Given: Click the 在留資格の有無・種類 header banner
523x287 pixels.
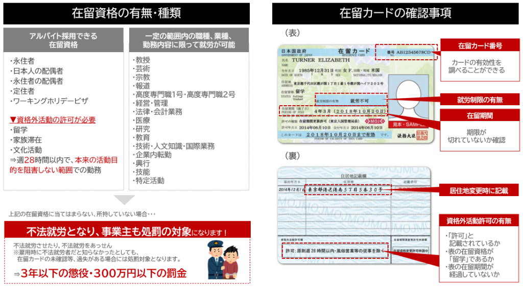Looking at the screenshot, I should click(x=127, y=13).
